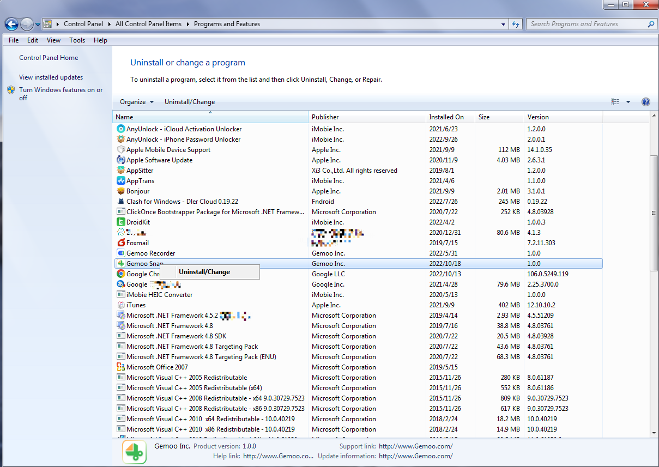Screen dimensions: 659x467
Task: Click the Microsoft .NET Framework 4.8 SDK icon
Action: click(121, 336)
